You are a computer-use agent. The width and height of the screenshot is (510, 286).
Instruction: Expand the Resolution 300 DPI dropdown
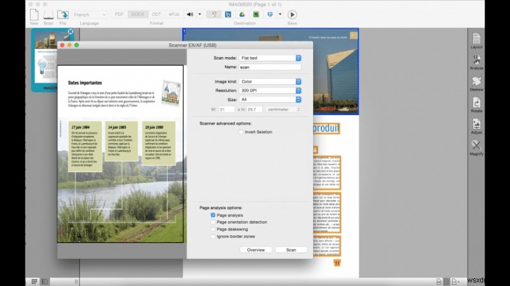pos(270,90)
